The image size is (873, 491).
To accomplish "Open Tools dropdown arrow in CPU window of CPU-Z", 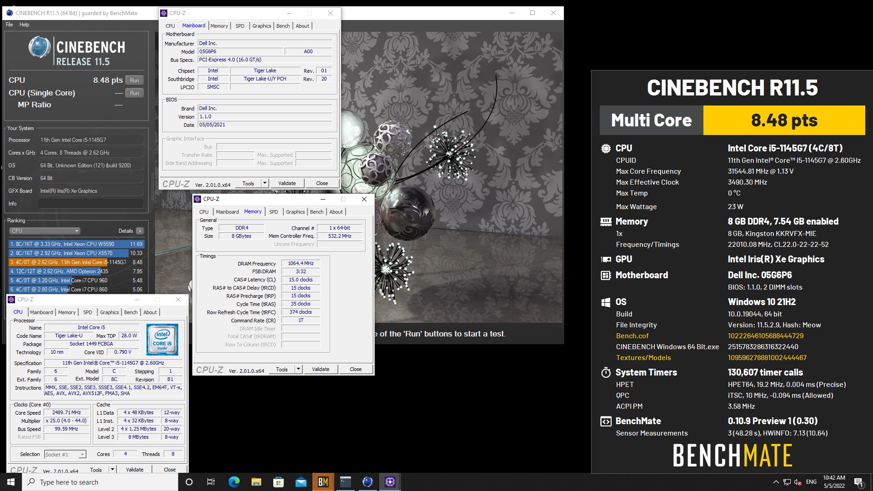I will click(x=112, y=469).
